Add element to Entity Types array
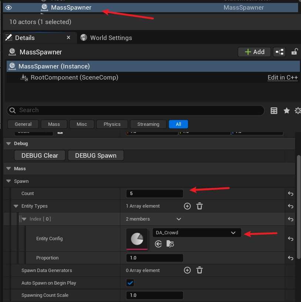Screen dimensions: 301x302 (187, 206)
